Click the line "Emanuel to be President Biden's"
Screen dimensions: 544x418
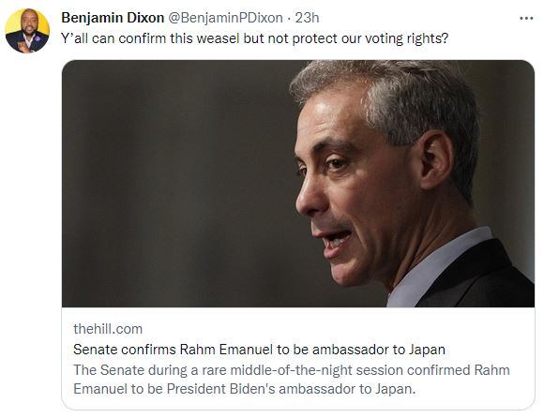(x=174, y=389)
